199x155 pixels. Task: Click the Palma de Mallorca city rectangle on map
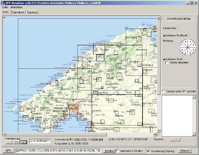pos(73,107)
